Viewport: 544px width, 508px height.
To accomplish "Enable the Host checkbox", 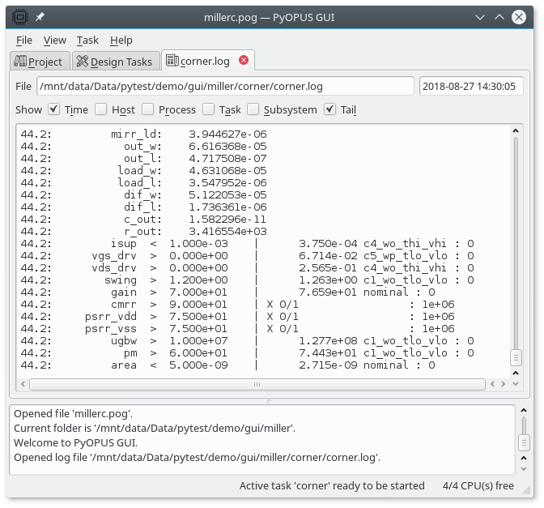I will 101,109.
